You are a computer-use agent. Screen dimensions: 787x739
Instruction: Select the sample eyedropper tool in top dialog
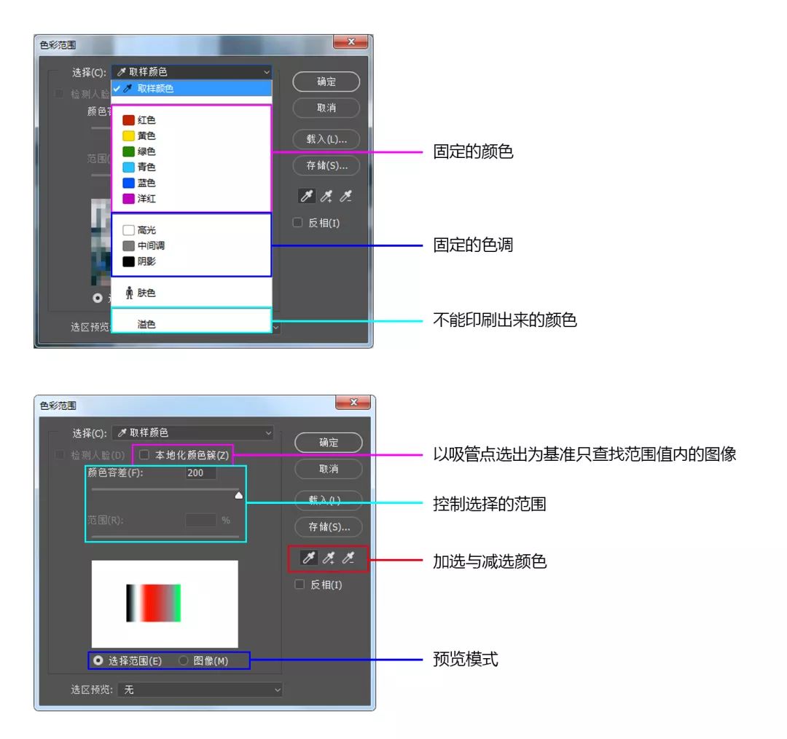(306, 196)
